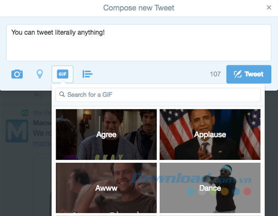
Task: Click the green retweet icon behind dialog
Action: click(x=25, y=113)
